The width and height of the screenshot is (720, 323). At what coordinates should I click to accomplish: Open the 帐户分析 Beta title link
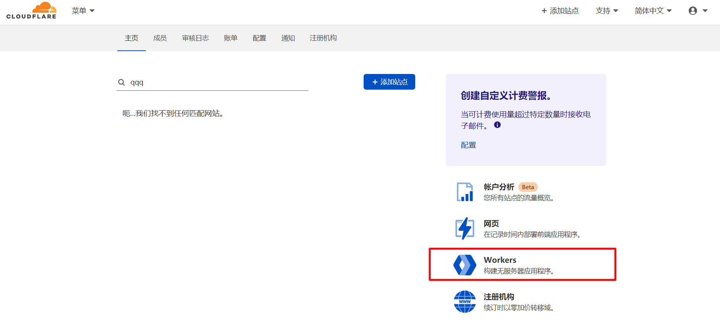[499, 187]
